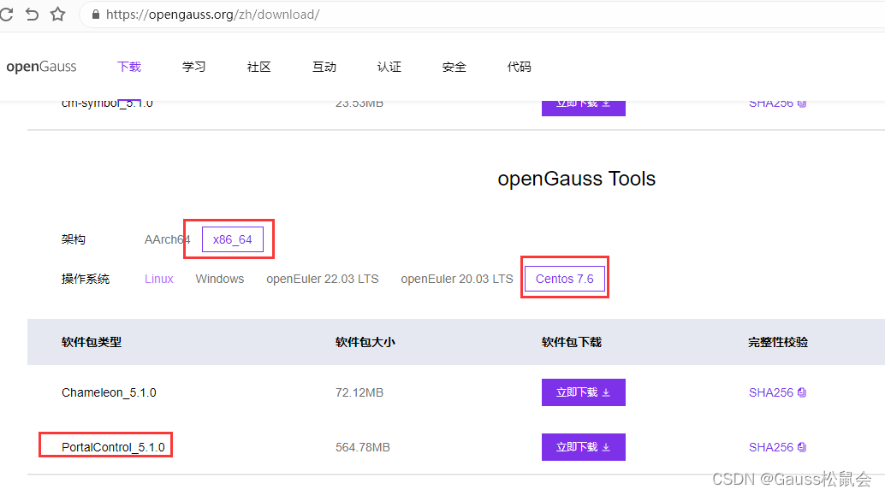885x495 pixels.
Task: Download the cm-symbol_5.1.0 package
Action: [584, 109]
